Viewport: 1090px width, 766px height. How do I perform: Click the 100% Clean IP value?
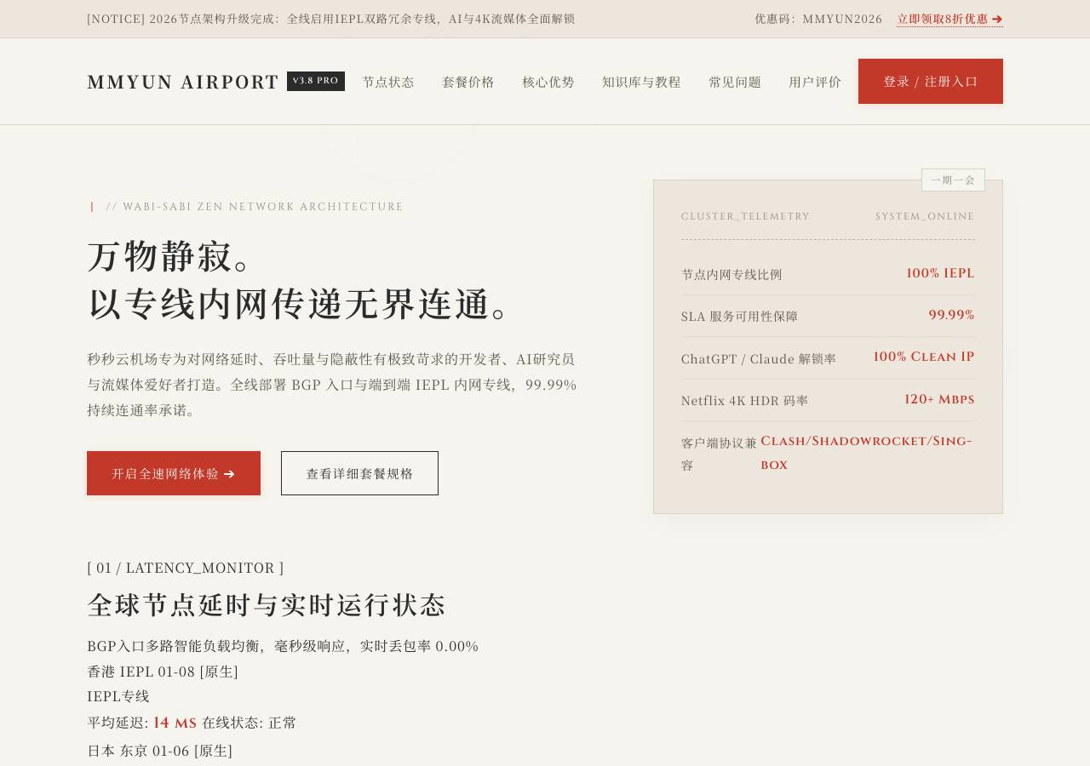(x=924, y=357)
